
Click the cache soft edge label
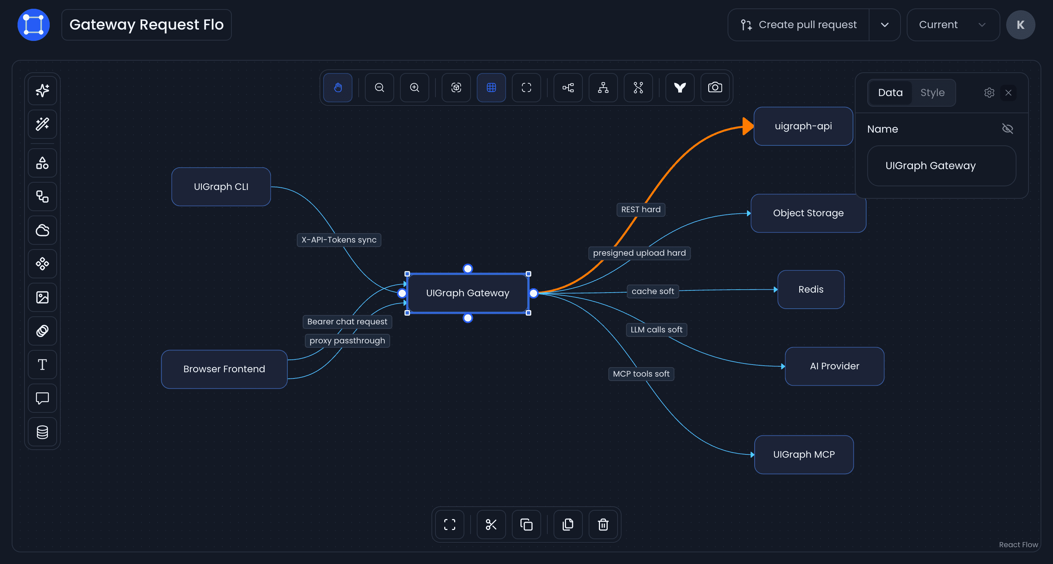653,291
